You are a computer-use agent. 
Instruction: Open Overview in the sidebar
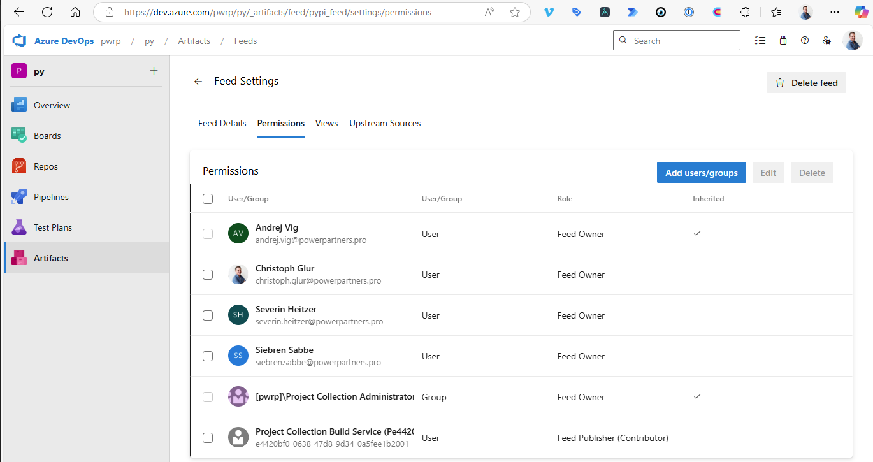pyautogui.click(x=86, y=105)
